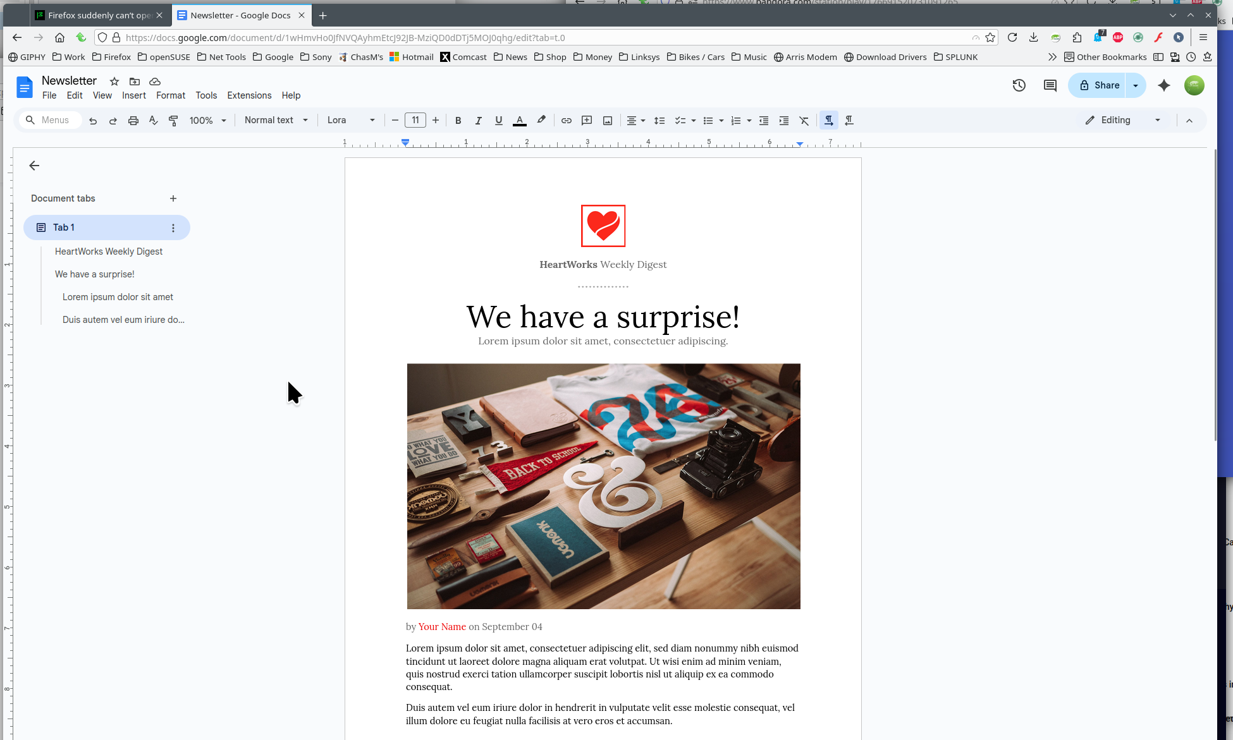Screen dimensions: 1233x740
Task: Click the add comment icon in toolbar
Action: click(587, 120)
